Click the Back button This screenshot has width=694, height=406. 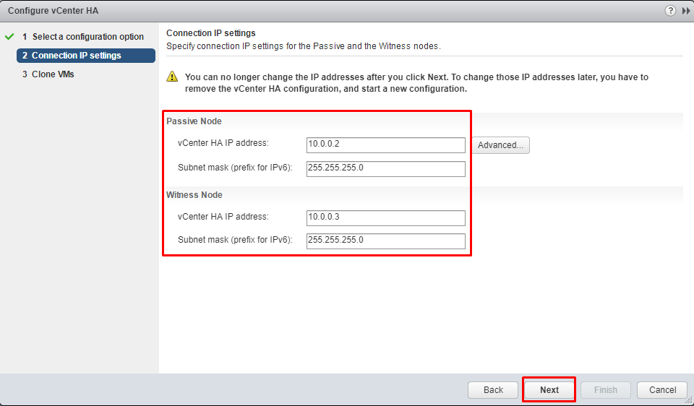[x=493, y=389]
